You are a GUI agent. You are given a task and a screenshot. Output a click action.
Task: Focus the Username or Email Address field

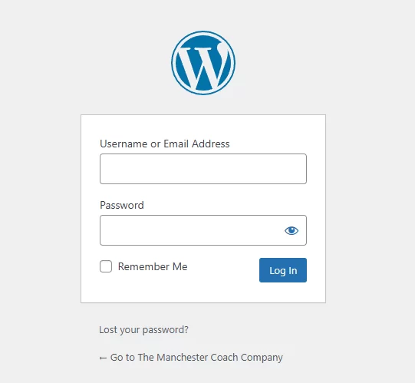pos(203,169)
